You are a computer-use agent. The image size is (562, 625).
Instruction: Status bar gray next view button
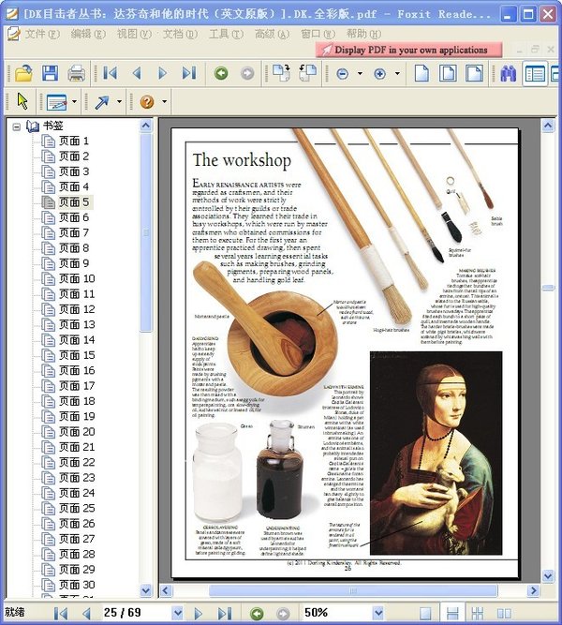coord(283,614)
